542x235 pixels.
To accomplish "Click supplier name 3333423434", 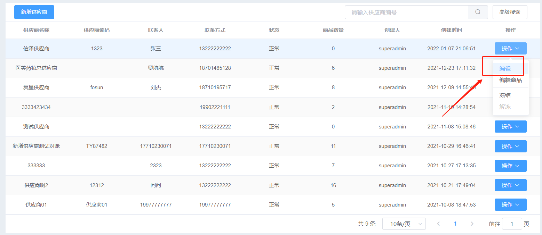I will (36, 107).
